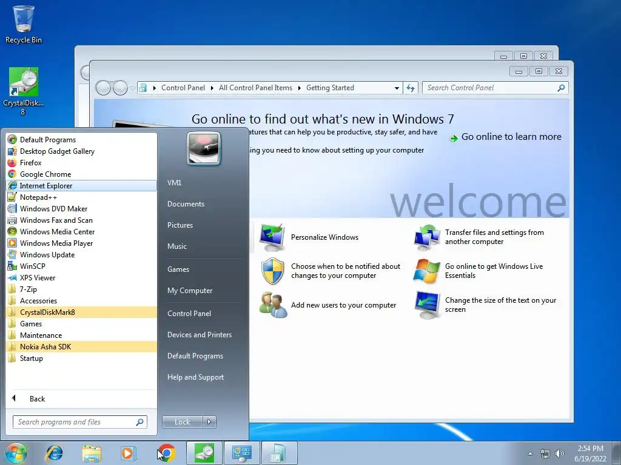Launch Google Chrome from the Start menu list

[81, 174]
